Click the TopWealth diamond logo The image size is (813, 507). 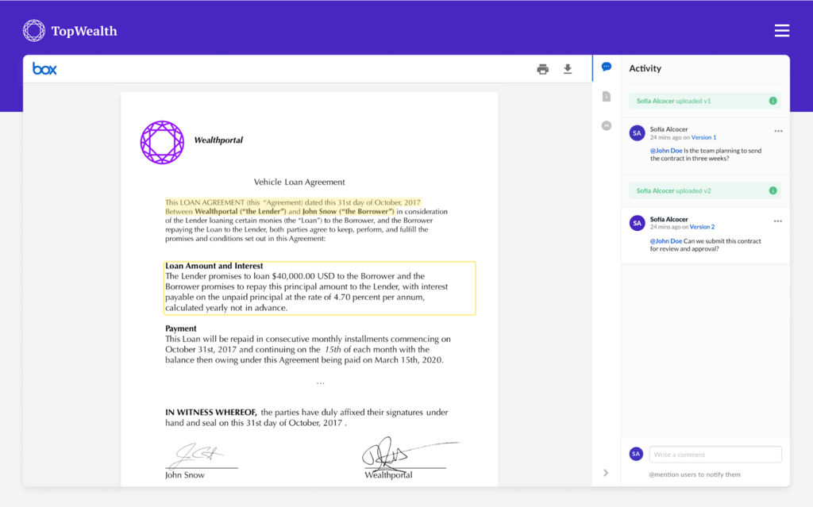(x=33, y=30)
